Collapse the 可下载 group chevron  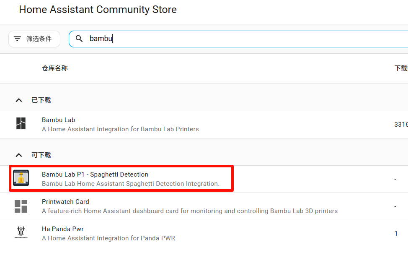(18, 155)
